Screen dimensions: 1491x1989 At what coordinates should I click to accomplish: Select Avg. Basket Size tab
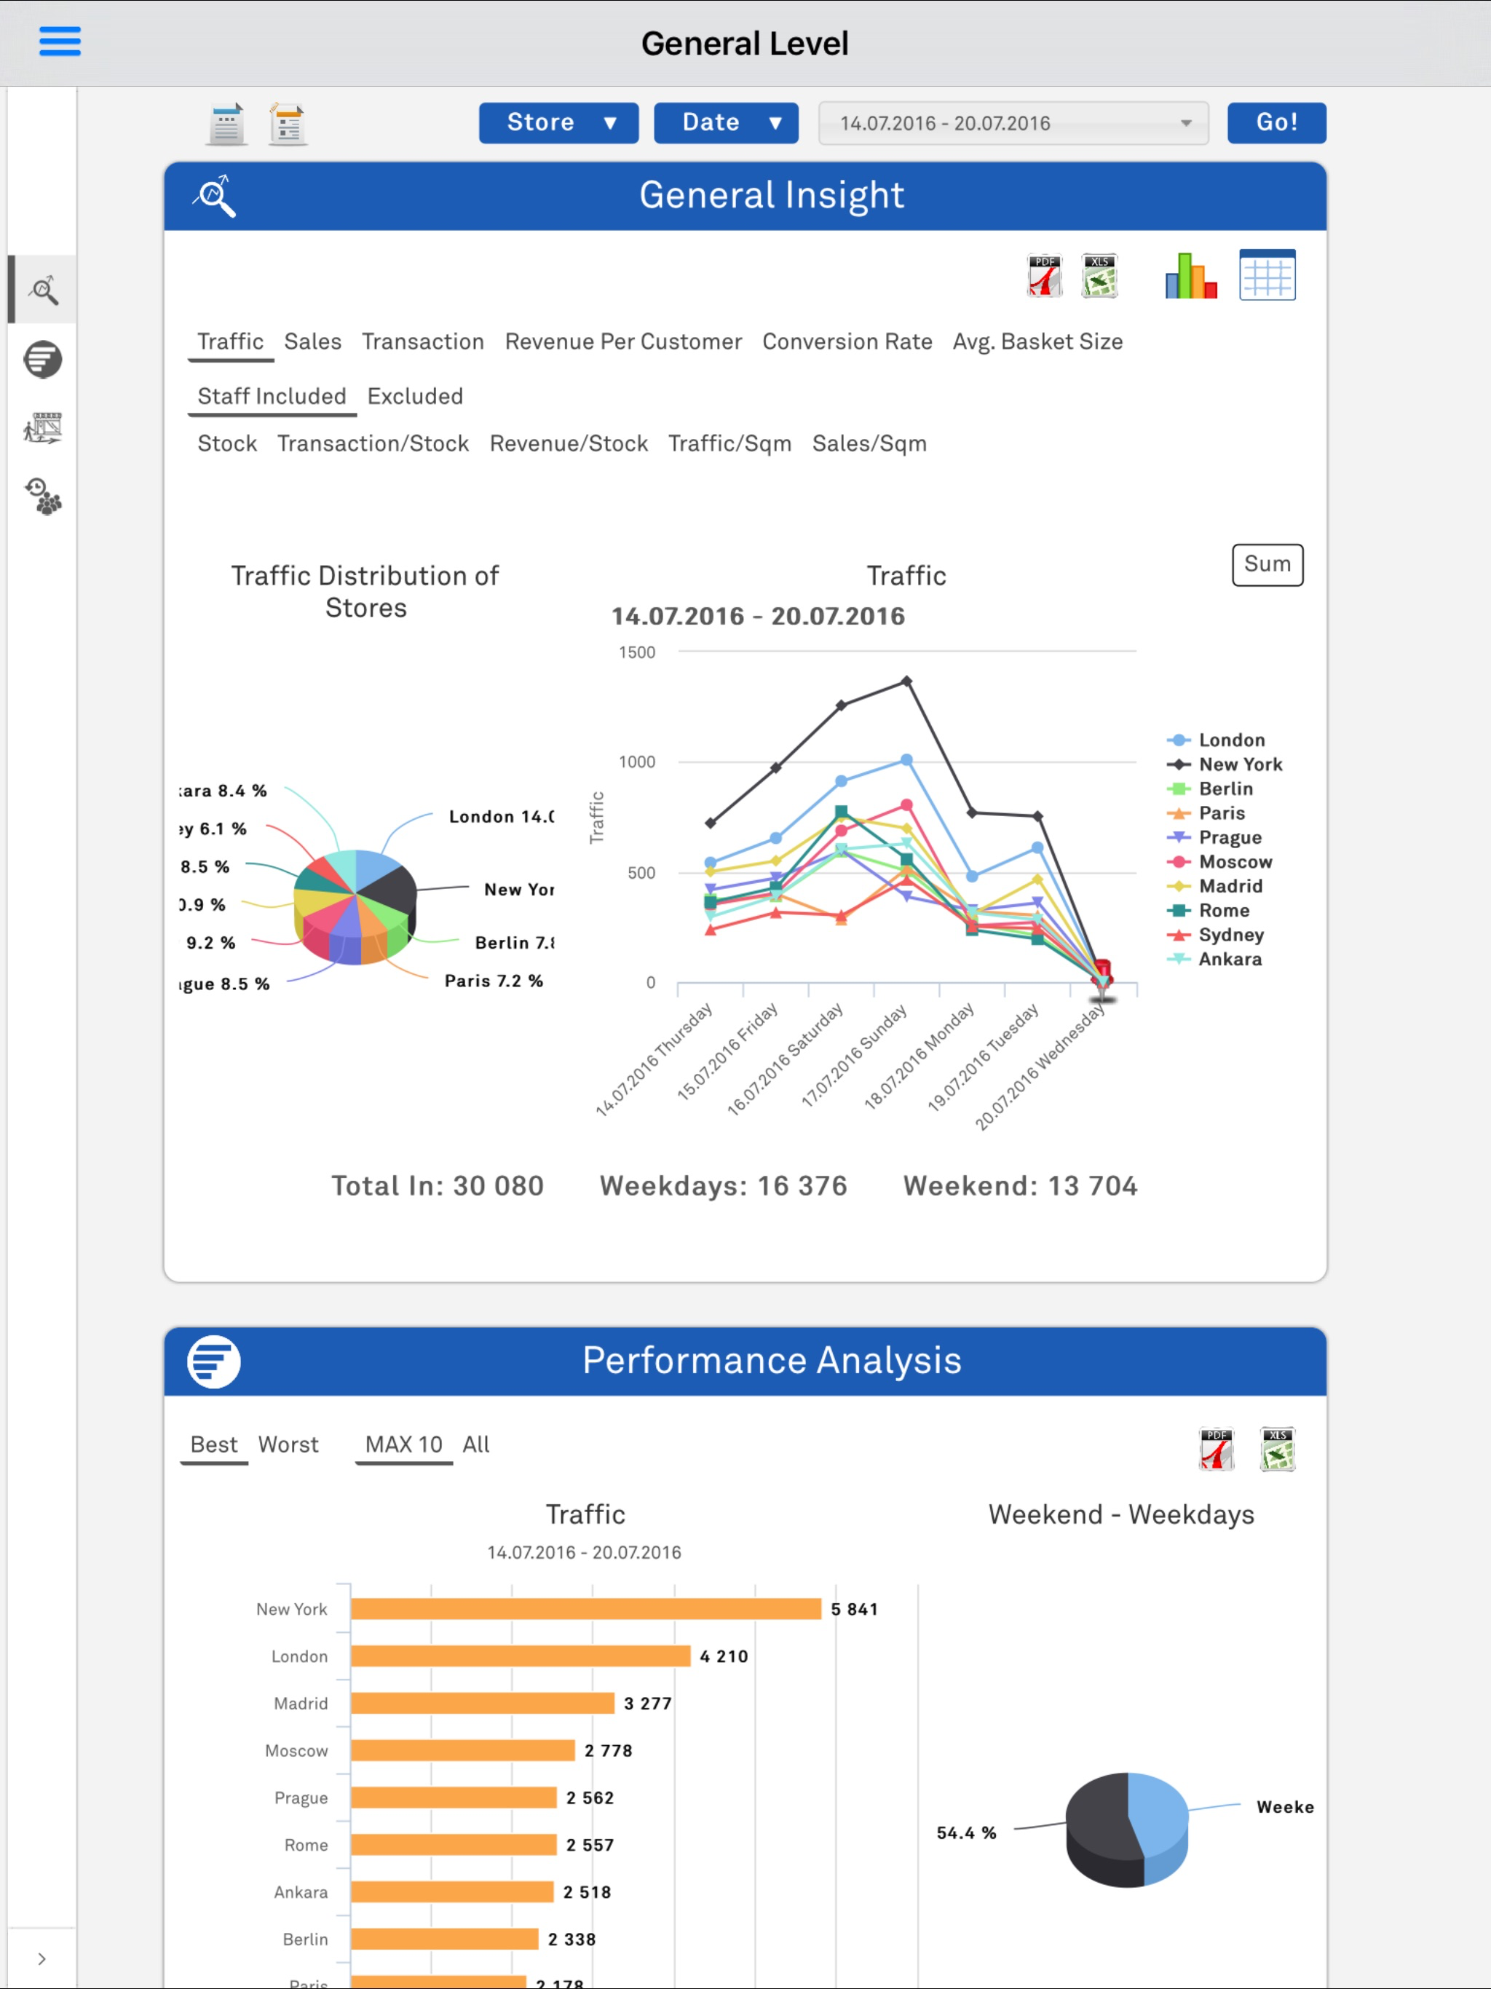1037,341
